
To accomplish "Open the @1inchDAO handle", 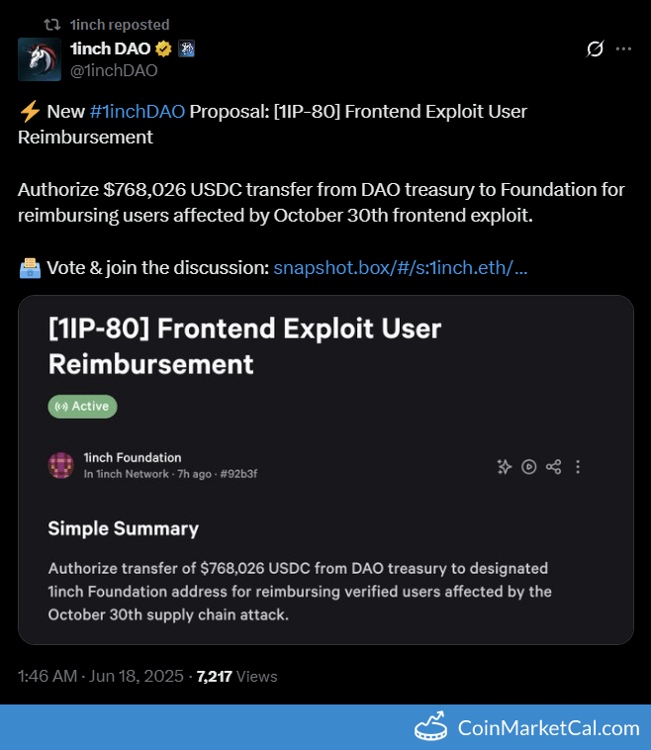I will click(x=114, y=70).
